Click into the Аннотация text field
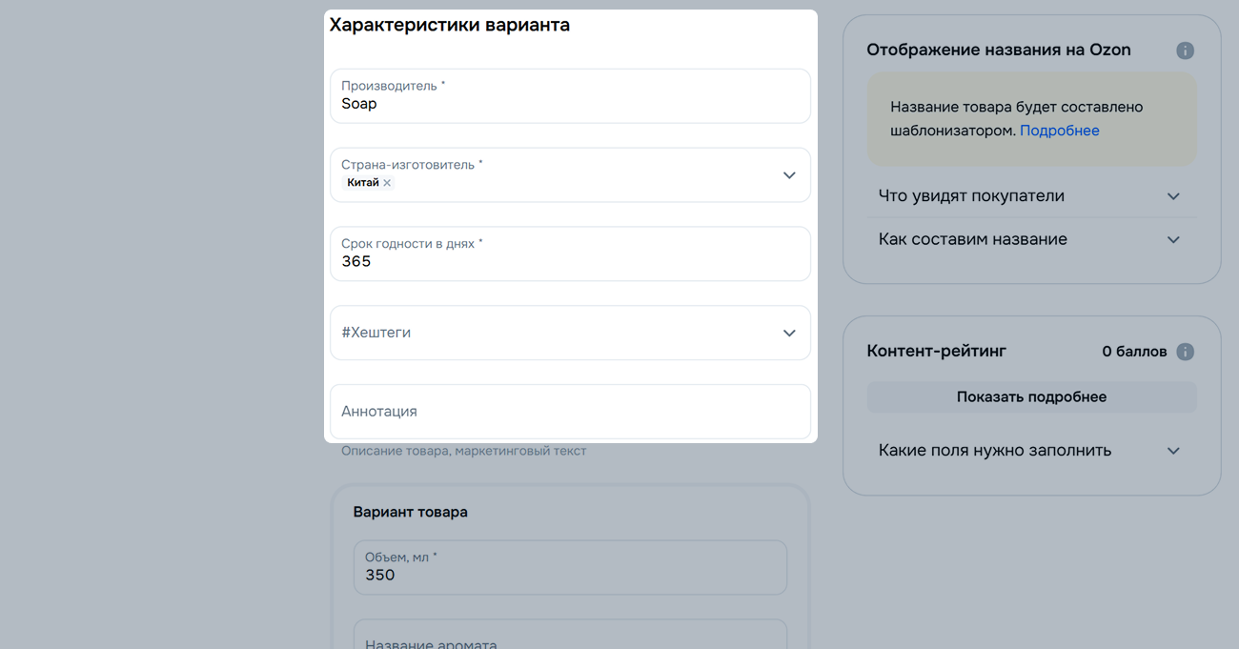1239x649 pixels. 570,412
